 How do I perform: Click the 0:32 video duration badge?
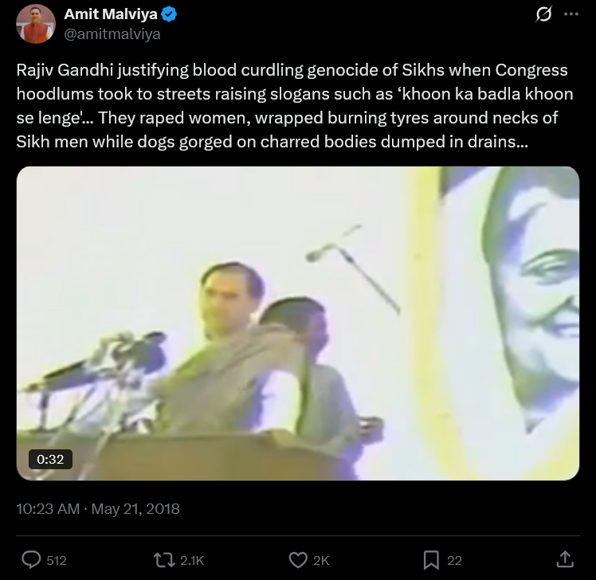[50, 459]
